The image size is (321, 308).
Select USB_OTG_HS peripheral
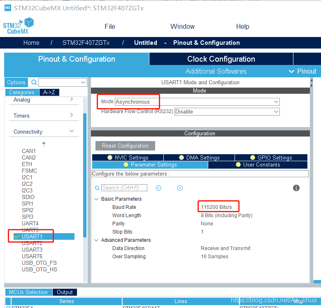(40, 269)
